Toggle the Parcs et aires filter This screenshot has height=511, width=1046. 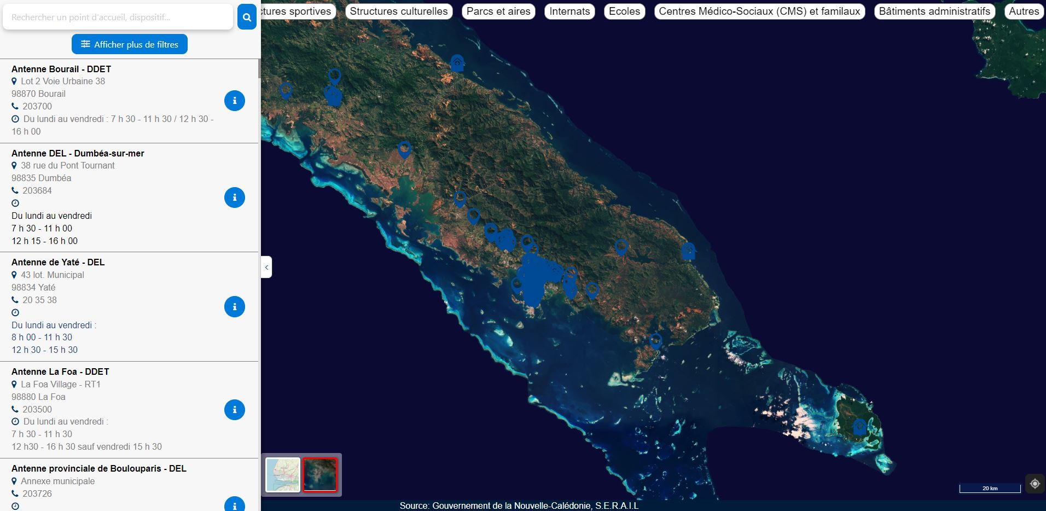[x=498, y=11]
